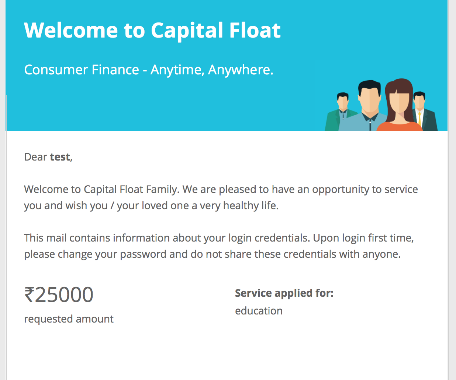The height and width of the screenshot is (380, 456).
Task: Select the 'Welcome to Capital Float' heading
Action: tap(152, 30)
